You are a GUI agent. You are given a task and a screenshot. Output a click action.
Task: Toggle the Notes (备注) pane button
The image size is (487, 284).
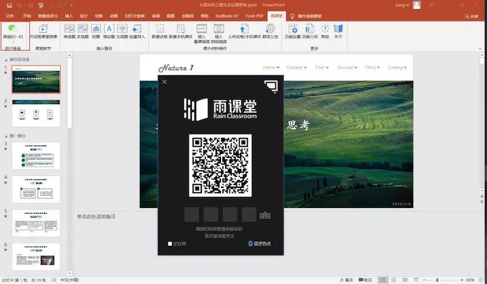pyautogui.click(x=346, y=280)
